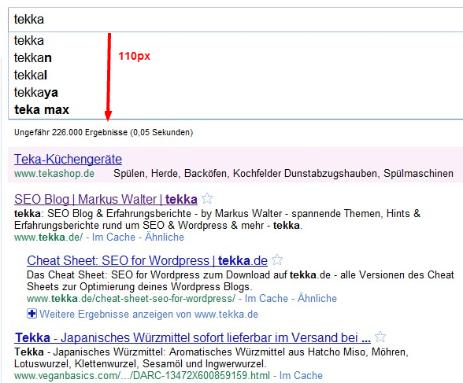The width and height of the screenshot is (463, 383).
Task: Open Ähnliche for cheat-sheet-seo-for-wordpress result
Action: (317, 298)
